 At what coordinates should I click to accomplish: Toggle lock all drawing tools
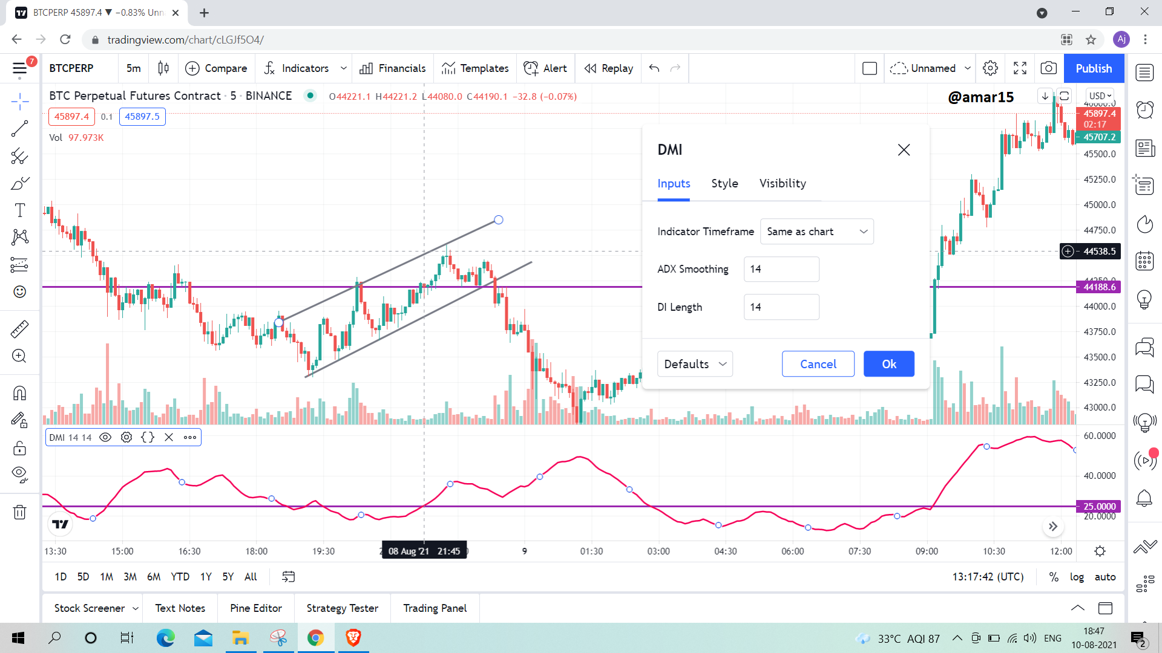(x=19, y=448)
